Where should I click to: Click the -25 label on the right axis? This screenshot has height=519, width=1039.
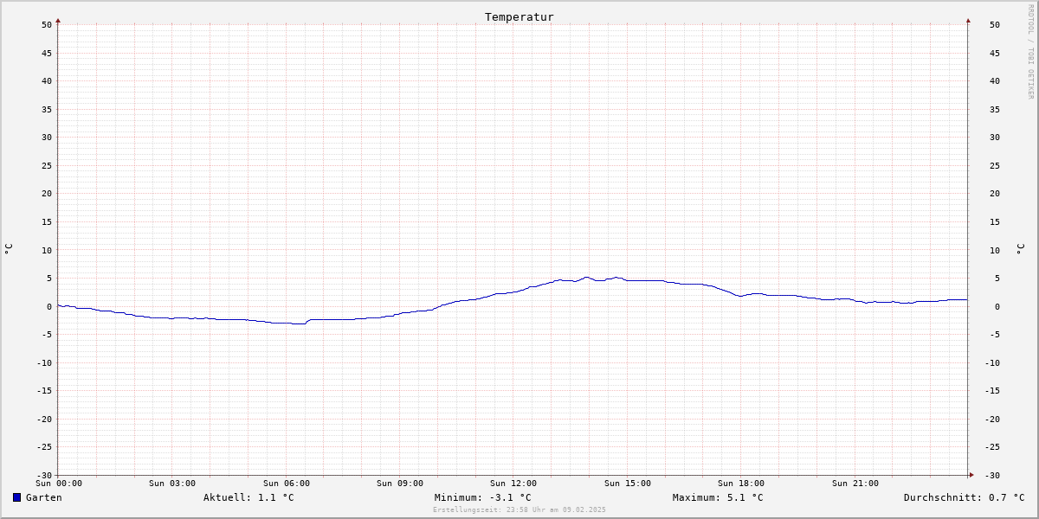991,446
